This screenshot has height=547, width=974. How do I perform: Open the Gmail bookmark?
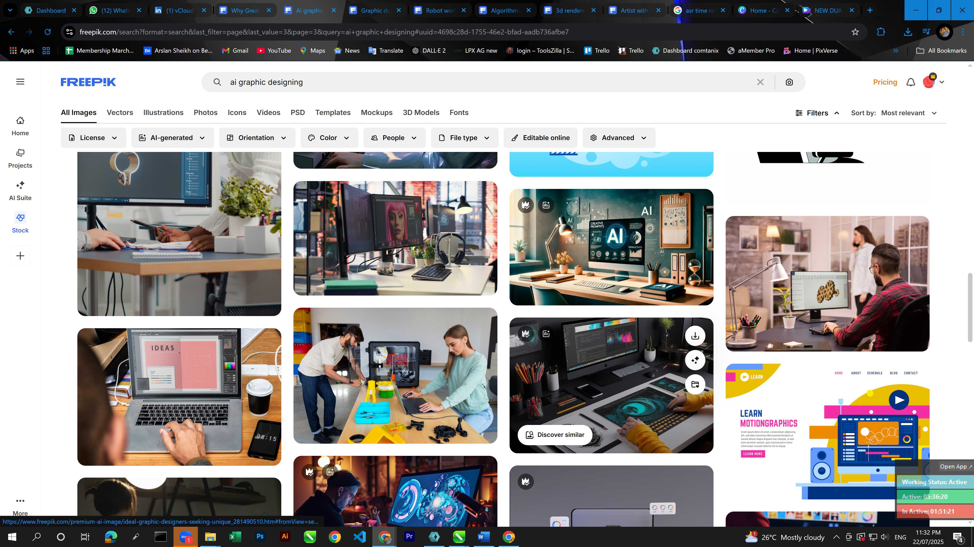pos(235,51)
